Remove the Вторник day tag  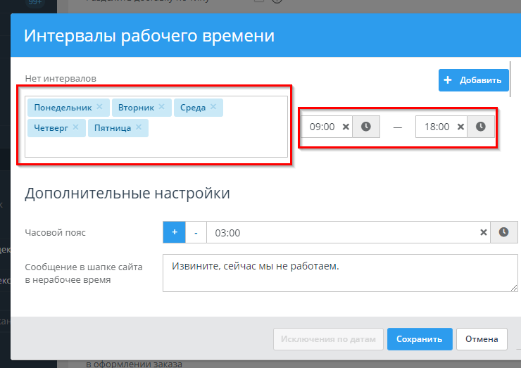tap(161, 107)
